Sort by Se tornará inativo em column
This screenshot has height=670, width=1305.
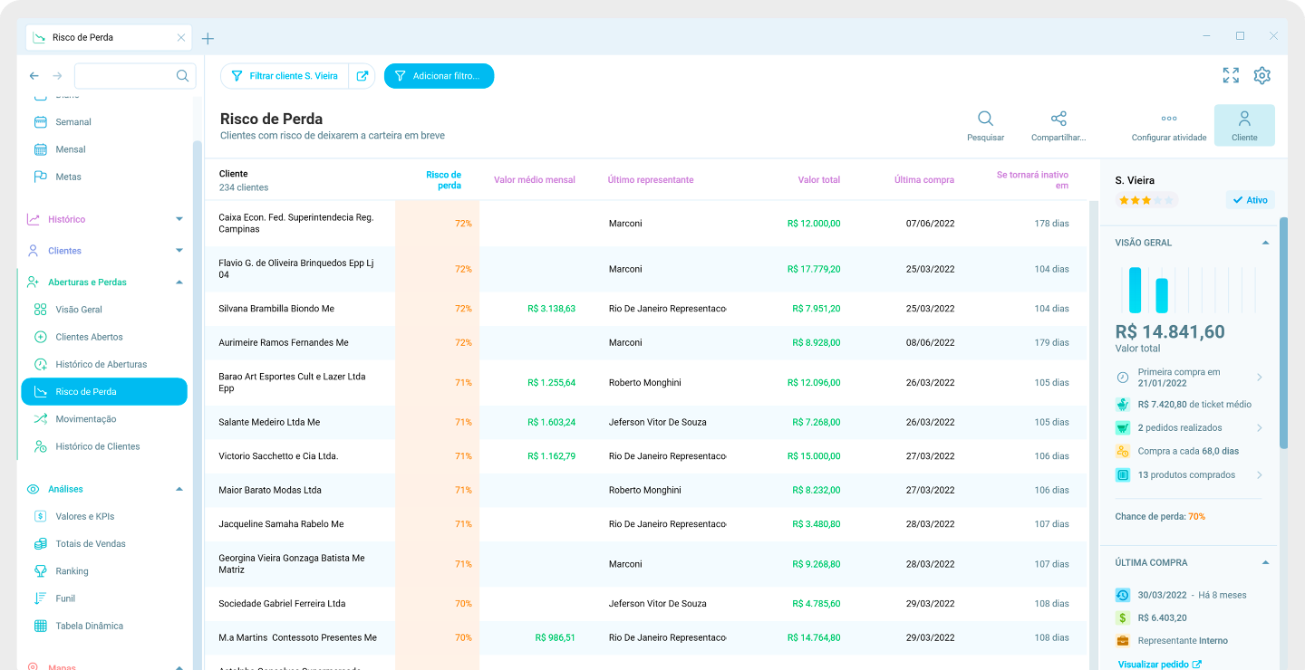[x=1032, y=180]
